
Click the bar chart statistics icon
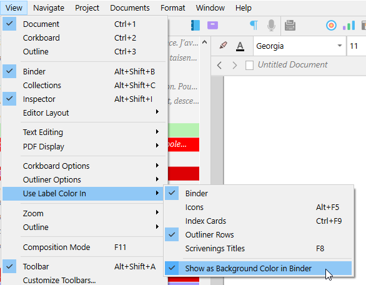coord(349,25)
